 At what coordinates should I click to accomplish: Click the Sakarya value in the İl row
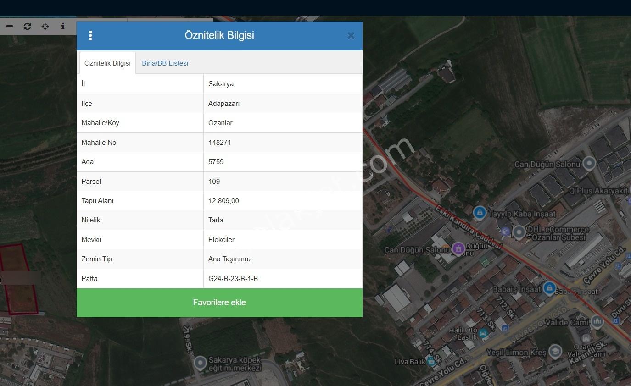pyautogui.click(x=221, y=84)
